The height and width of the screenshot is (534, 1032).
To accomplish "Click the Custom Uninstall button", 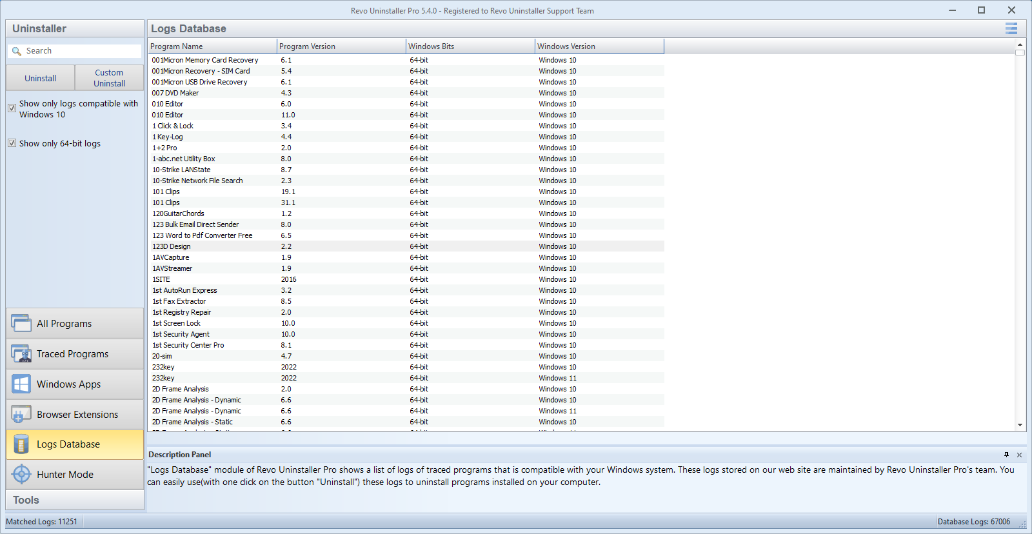I will [x=109, y=78].
